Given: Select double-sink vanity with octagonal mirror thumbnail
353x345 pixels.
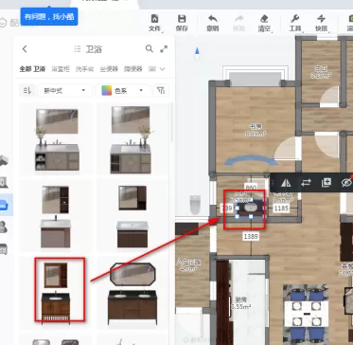Looking at the screenshot, I should pyautogui.click(x=132, y=294).
